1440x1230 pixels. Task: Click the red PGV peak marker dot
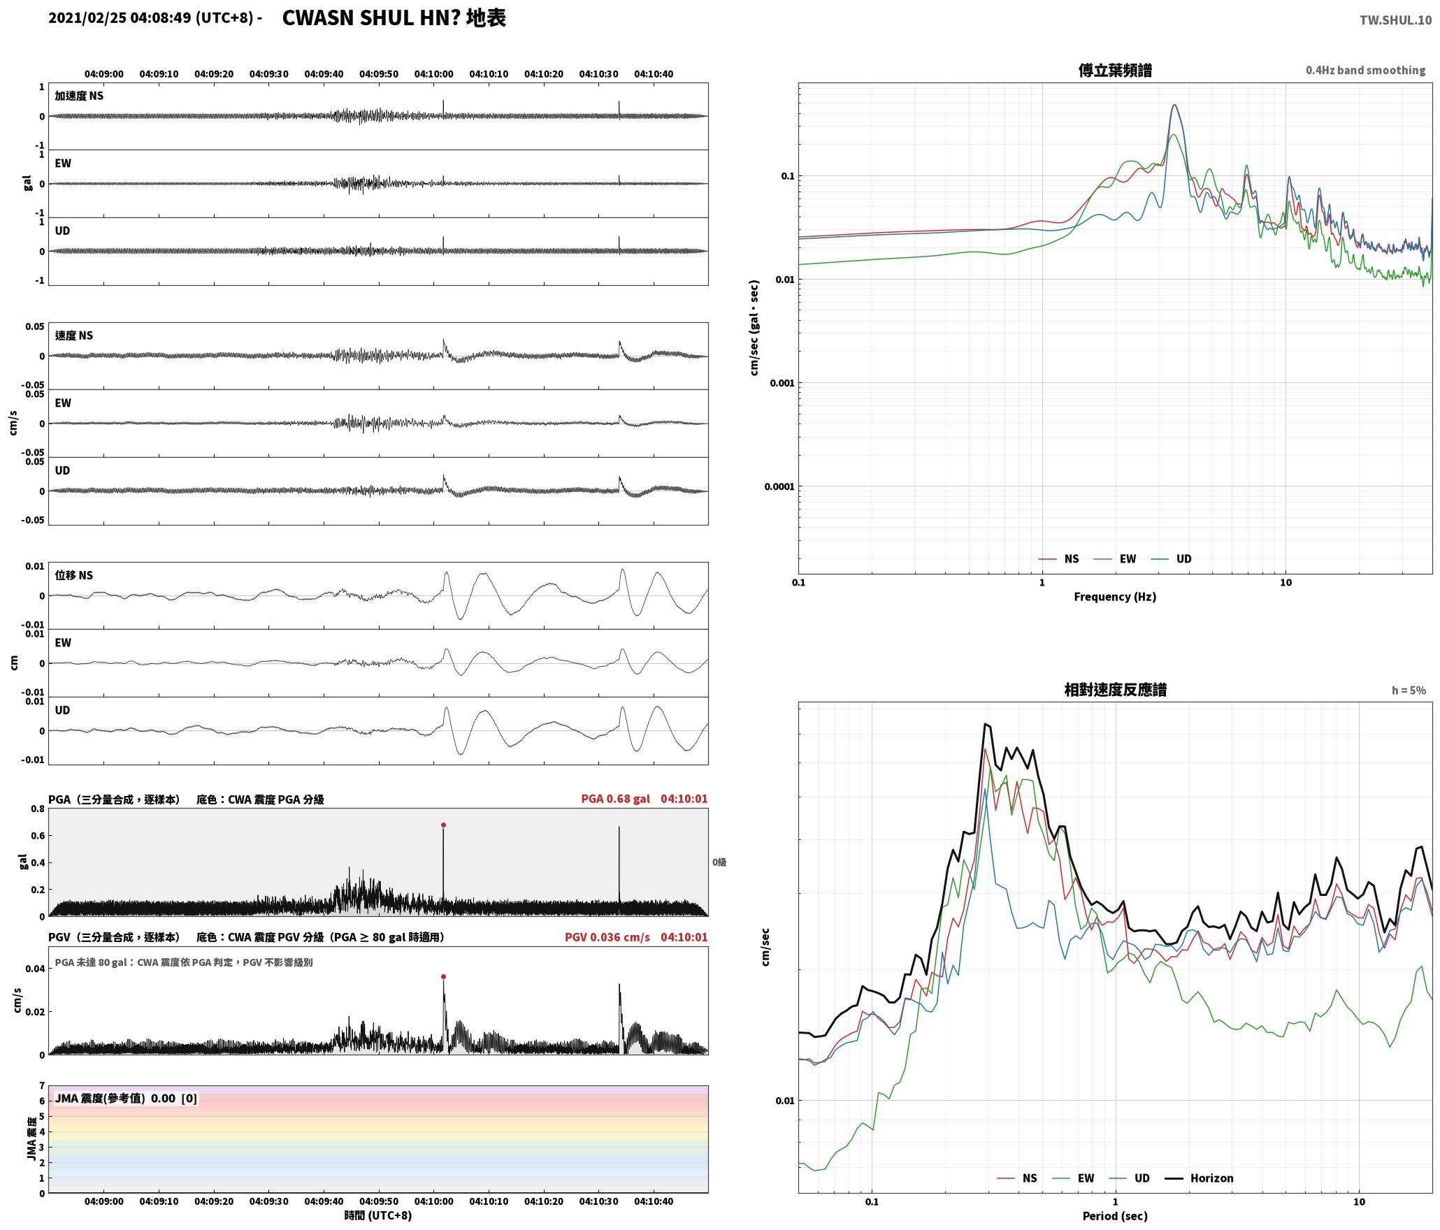(x=443, y=976)
